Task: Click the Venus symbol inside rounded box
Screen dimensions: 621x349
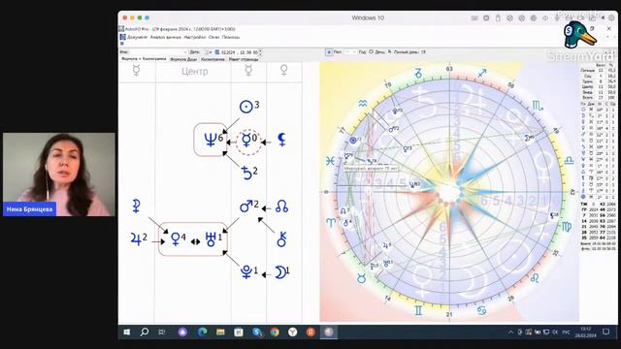Action: tap(175, 239)
